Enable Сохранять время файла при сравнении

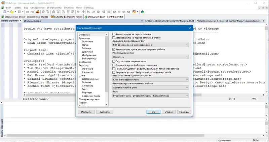pyautogui.click(x=114, y=65)
